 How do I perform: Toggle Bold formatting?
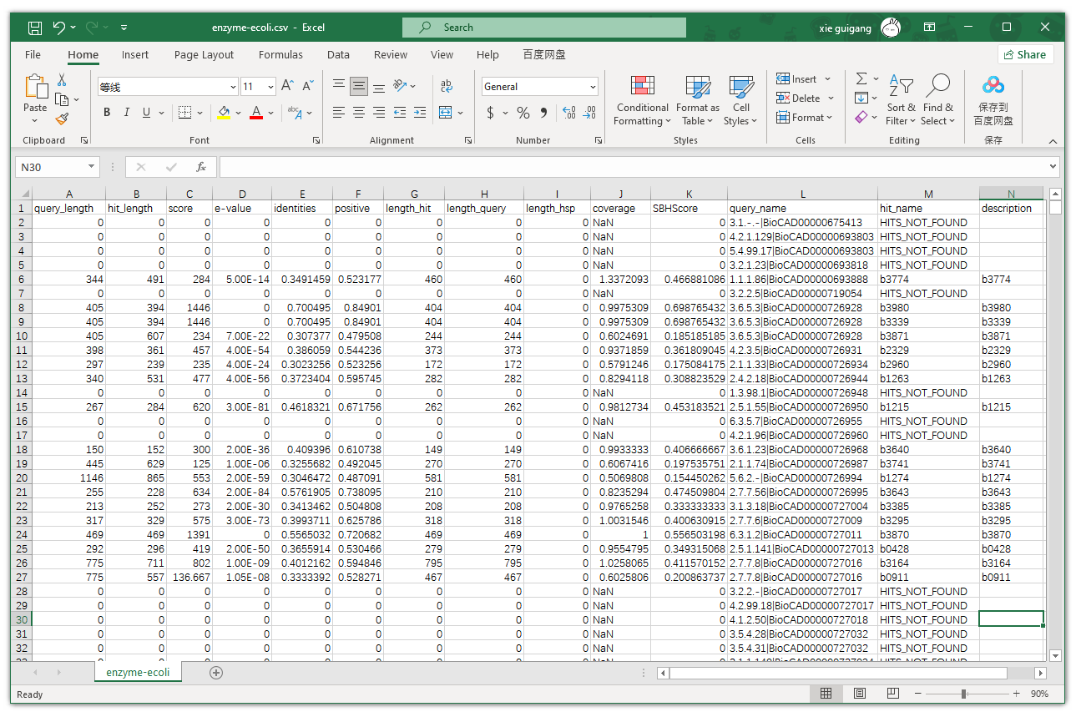tap(107, 113)
